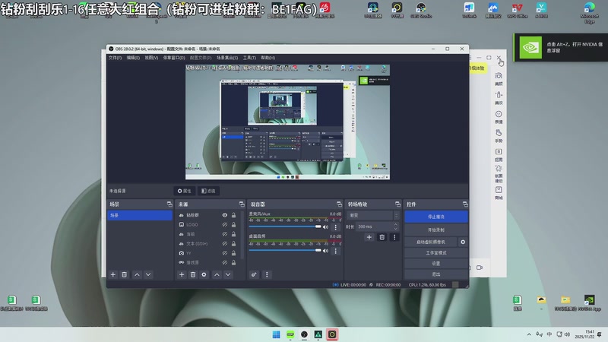The image size is (608, 342).
Task: Move the source up in Sources list
Action: click(217, 274)
